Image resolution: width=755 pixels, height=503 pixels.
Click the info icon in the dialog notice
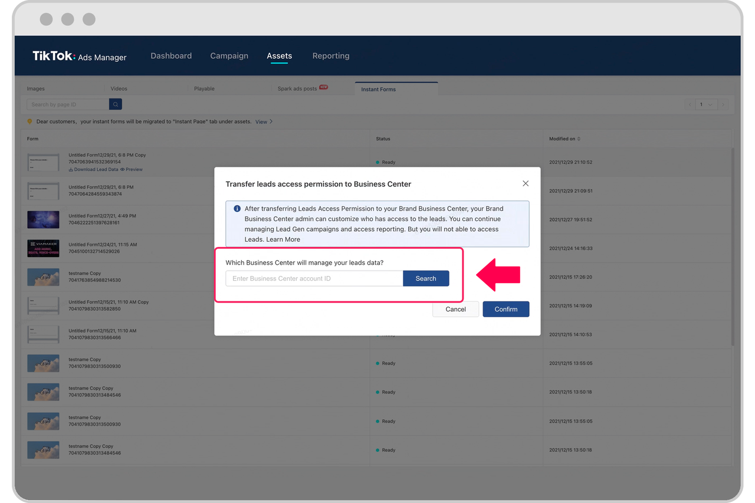237,209
